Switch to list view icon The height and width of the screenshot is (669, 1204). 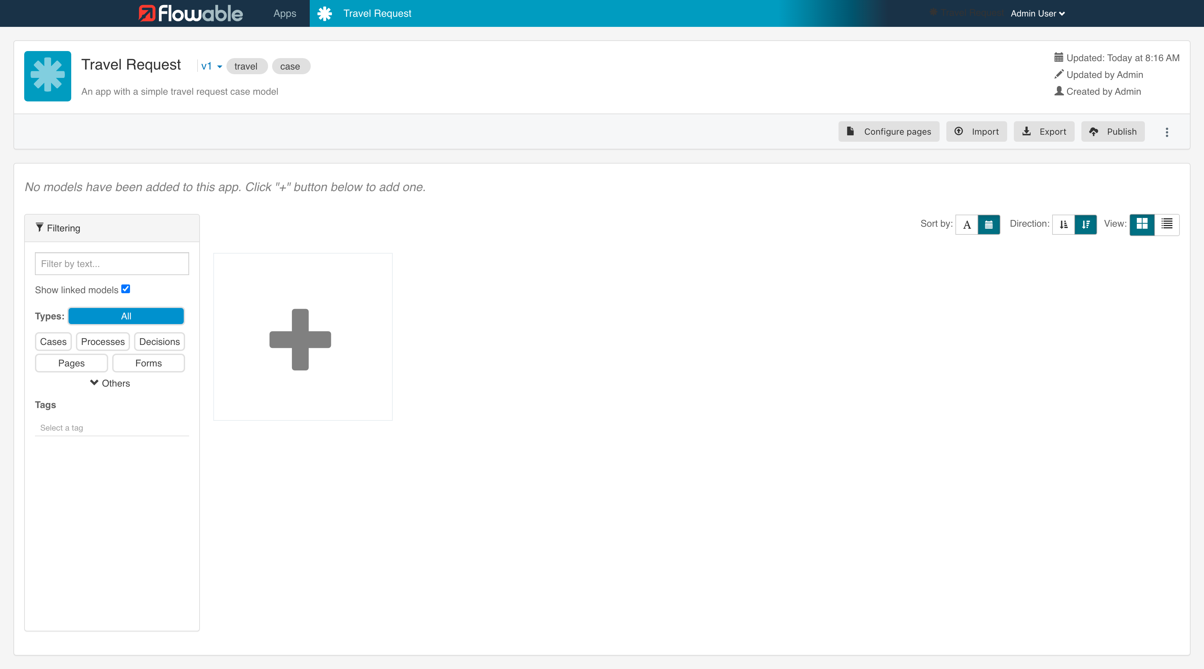[1167, 224]
